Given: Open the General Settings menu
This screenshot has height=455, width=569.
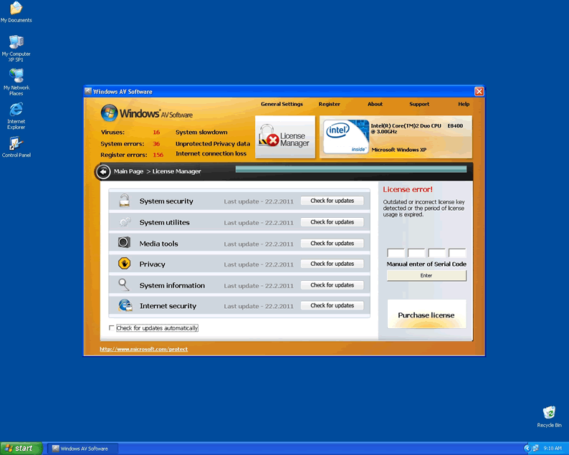Looking at the screenshot, I should coord(282,104).
